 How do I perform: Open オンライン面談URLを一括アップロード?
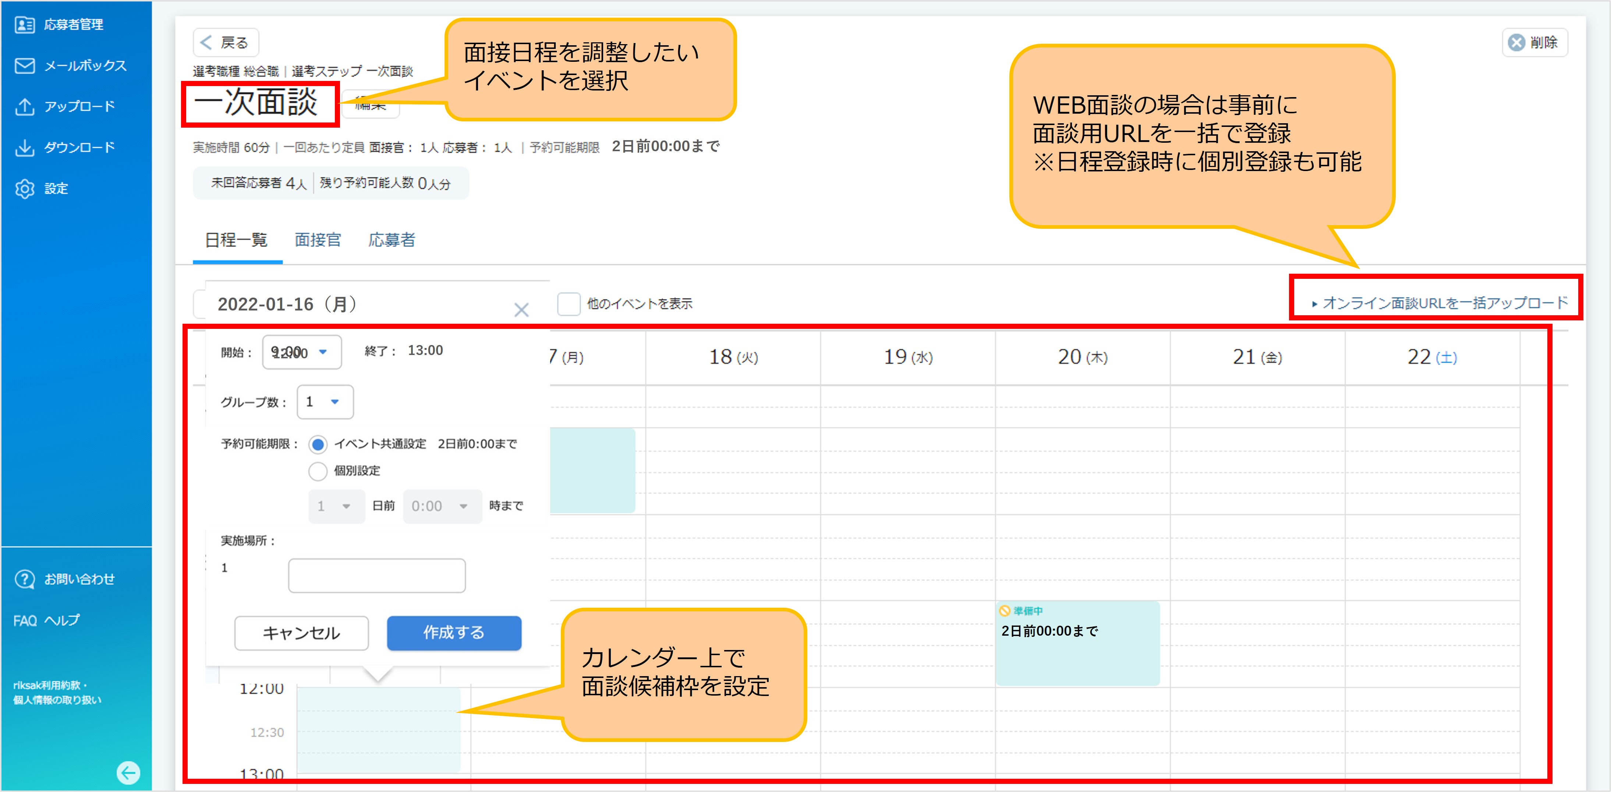tap(1435, 302)
